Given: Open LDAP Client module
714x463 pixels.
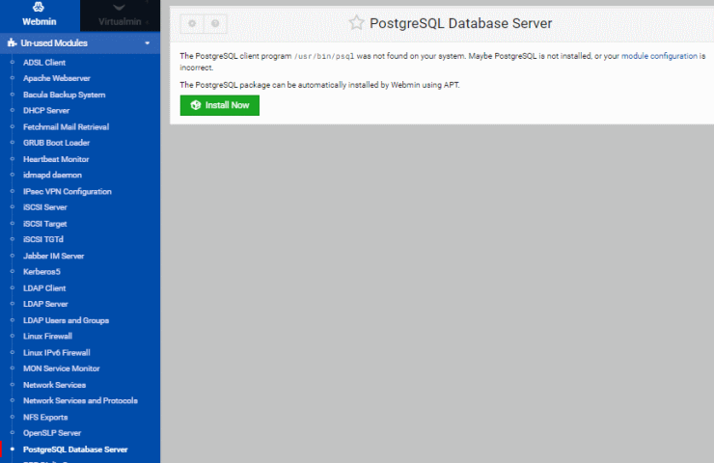Looking at the screenshot, I should [44, 288].
